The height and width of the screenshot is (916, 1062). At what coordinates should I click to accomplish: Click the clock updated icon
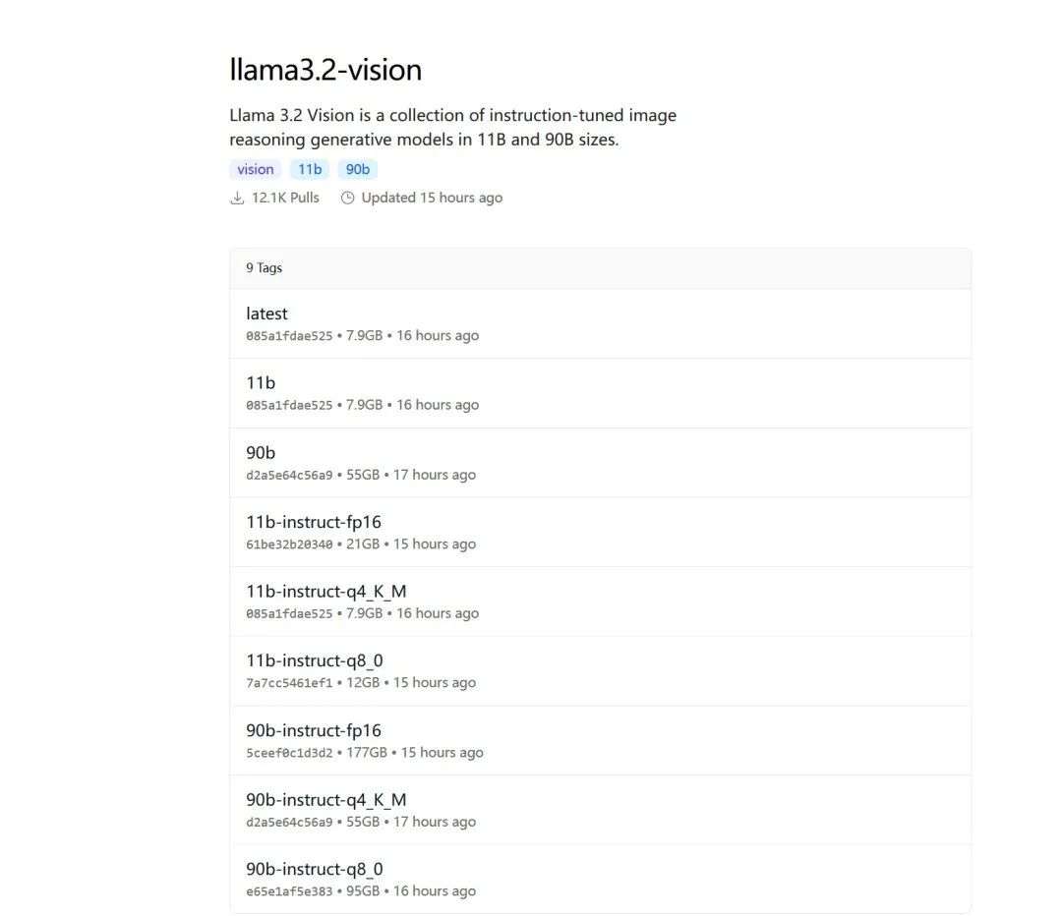[x=347, y=198]
